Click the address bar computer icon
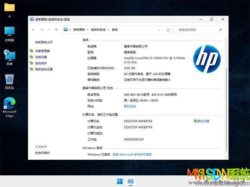 66,30
